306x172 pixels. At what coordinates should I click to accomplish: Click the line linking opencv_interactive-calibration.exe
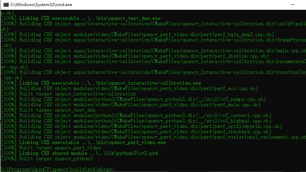[101, 83]
